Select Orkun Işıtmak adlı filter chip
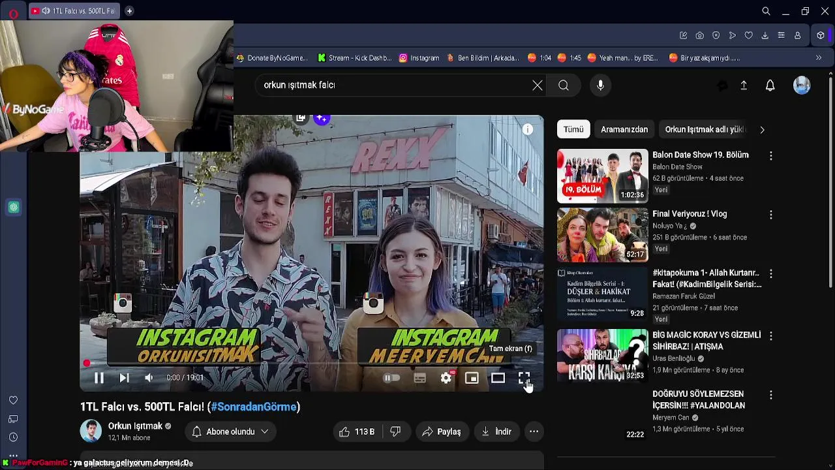This screenshot has height=470, width=835. click(705, 129)
